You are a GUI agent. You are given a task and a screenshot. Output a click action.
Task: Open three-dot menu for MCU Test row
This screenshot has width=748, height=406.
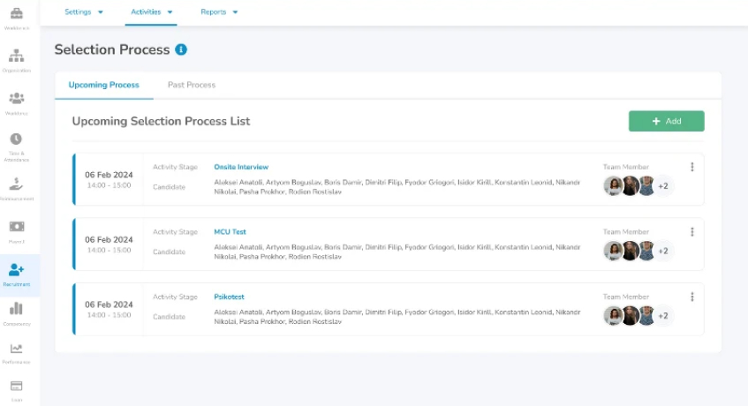click(691, 232)
